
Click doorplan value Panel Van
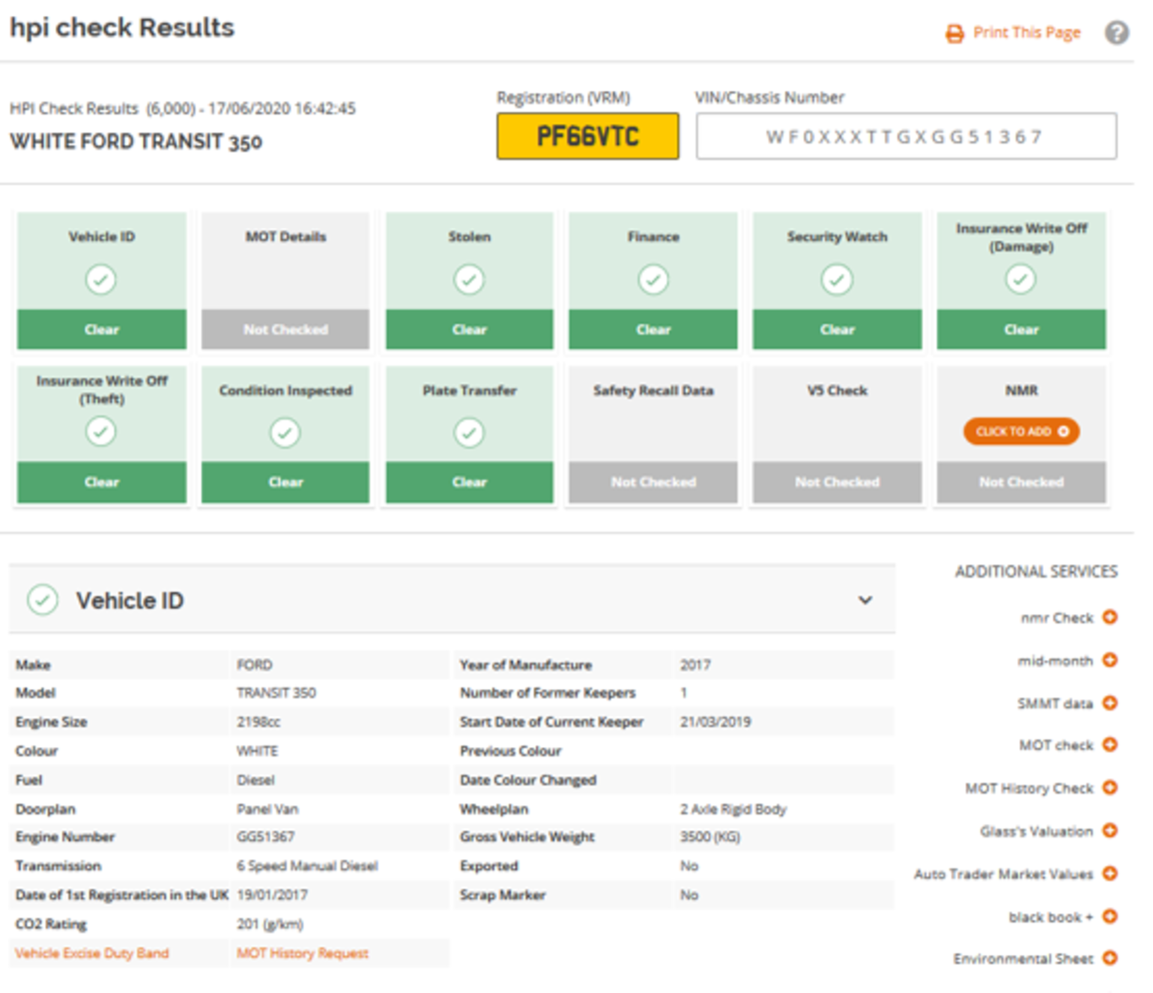pyautogui.click(x=267, y=809)
